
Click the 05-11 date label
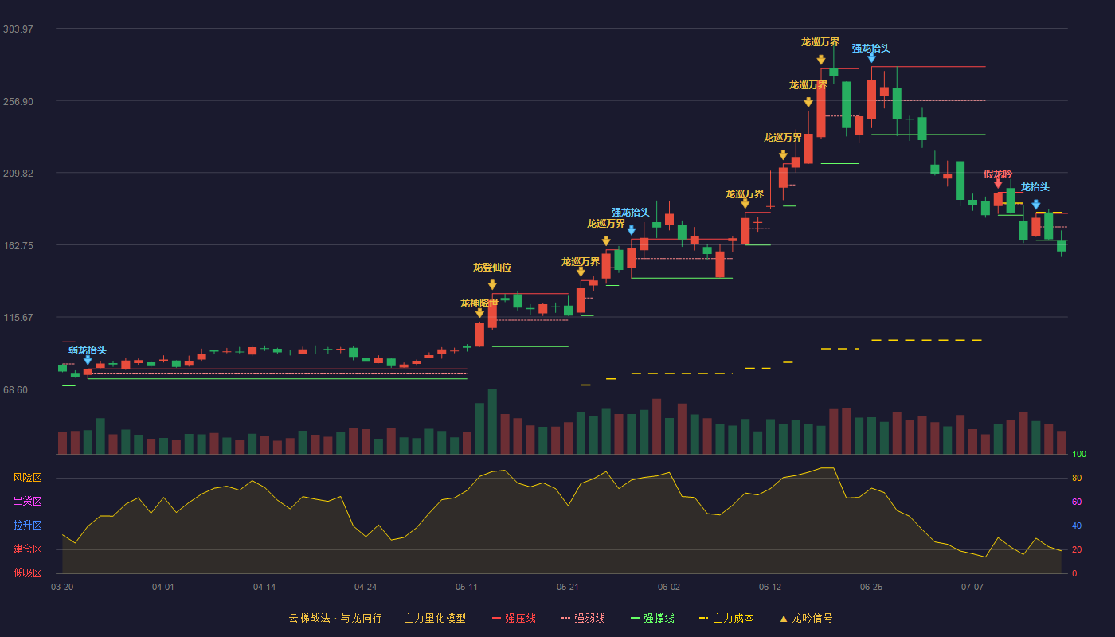coord(467,587)
